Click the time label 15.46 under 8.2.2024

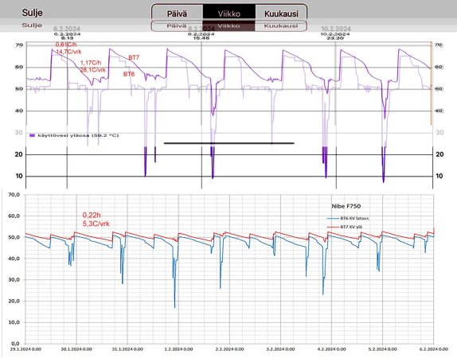pyautogui.click(x=201, y=38)
